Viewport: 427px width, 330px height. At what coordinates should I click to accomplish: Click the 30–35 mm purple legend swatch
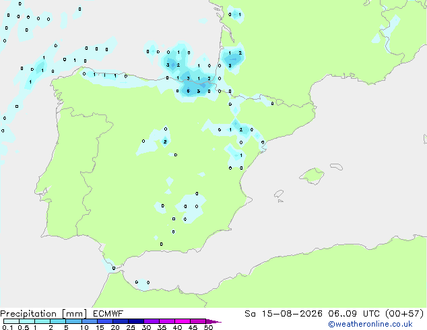click(x=152, y=321)
